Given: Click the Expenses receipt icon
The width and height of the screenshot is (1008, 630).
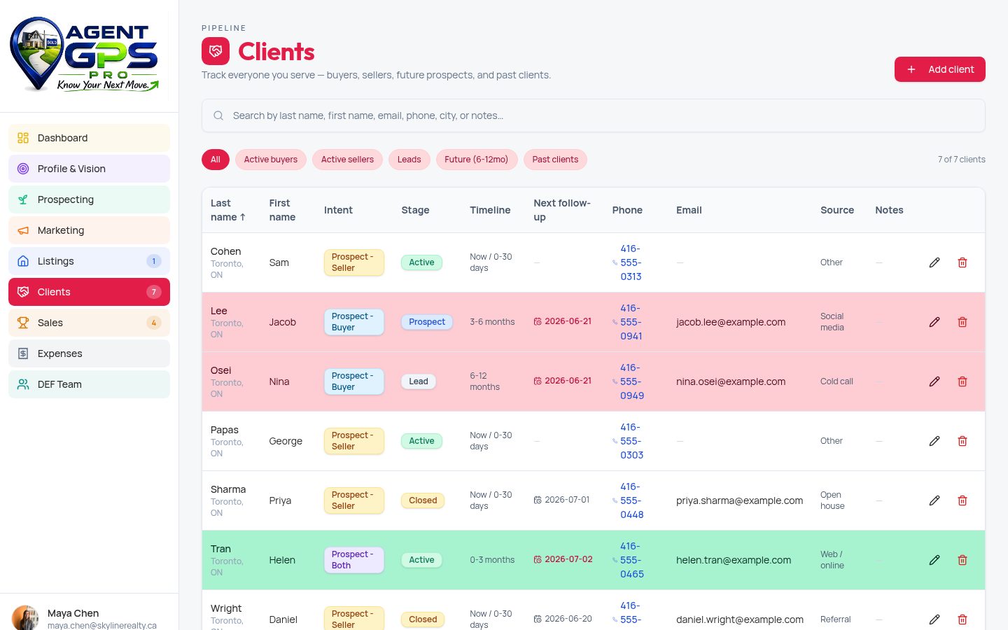Looking at the screenshot, I should tap(23, 353).
